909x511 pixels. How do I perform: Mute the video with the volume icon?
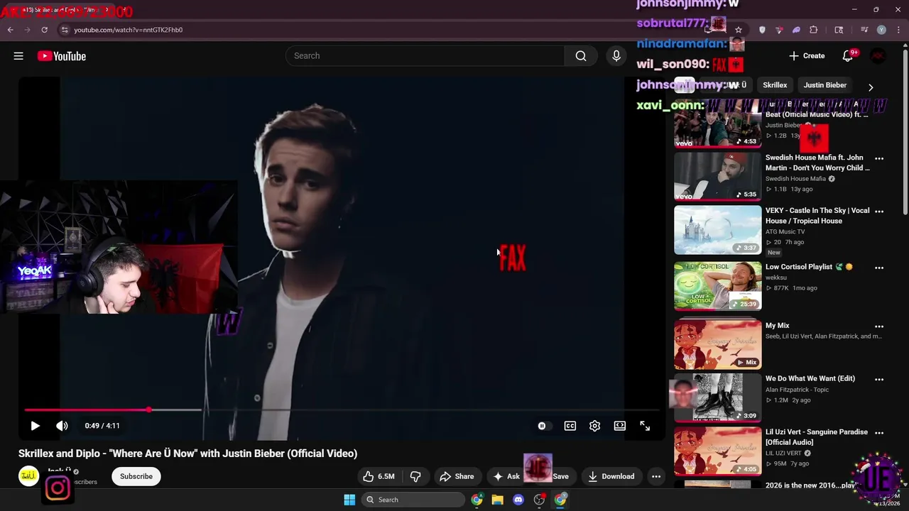62,426
